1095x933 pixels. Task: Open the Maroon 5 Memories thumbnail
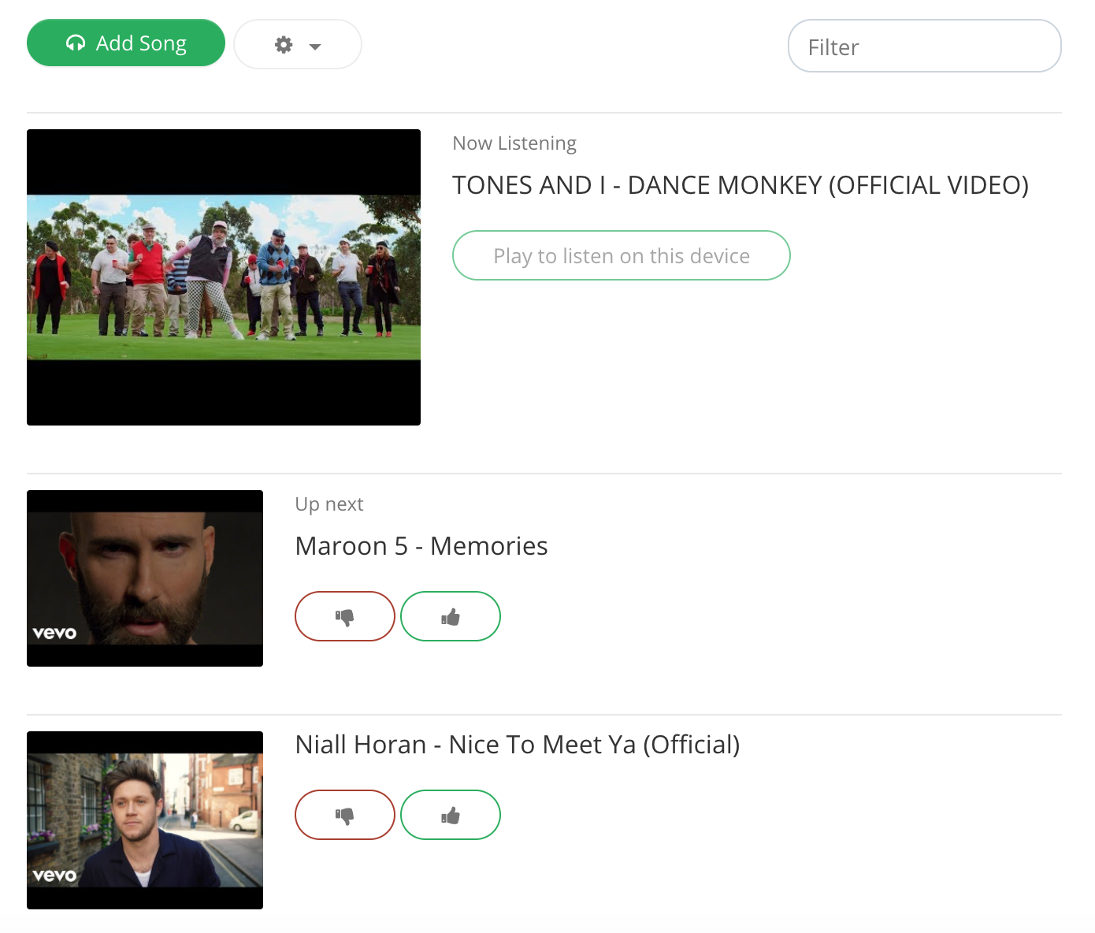coord(145,578)
